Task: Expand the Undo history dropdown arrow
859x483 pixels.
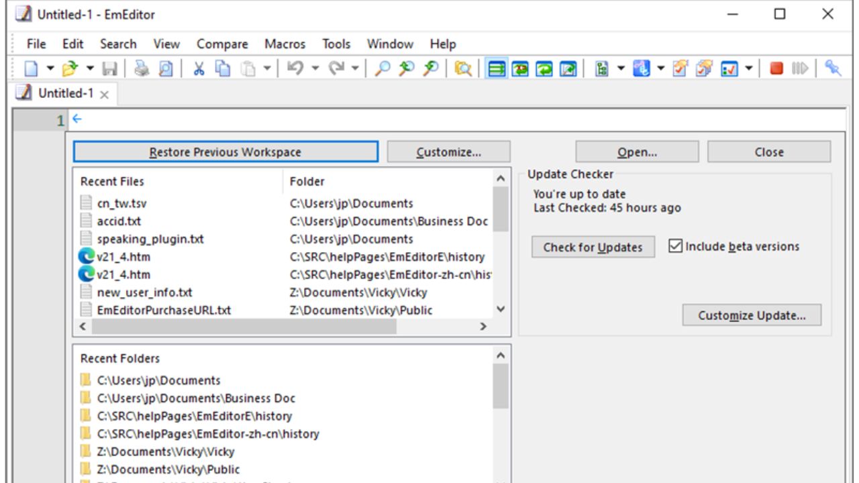Action: point(315,68)
